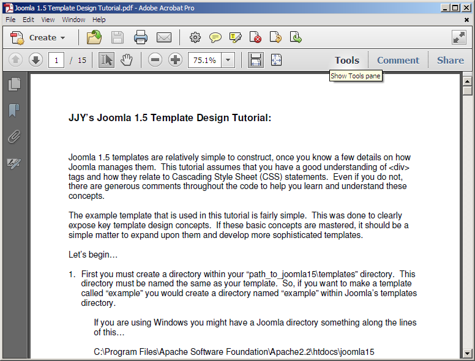Switch to read mode with the expand arrows icon
Screen dimensions: 475x361
459,37
